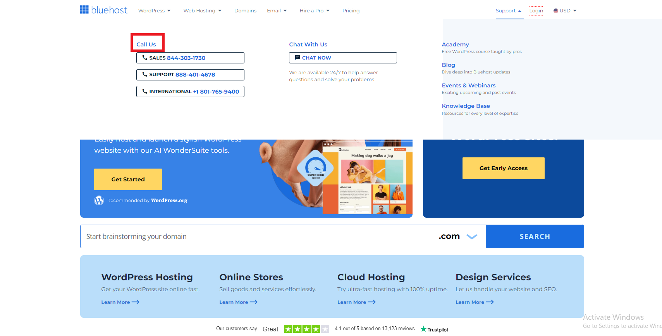The width and height of the screenshot is (662, 336).
Task: Open the Hire a Pro dropdown
Action: tap(315, 11)
